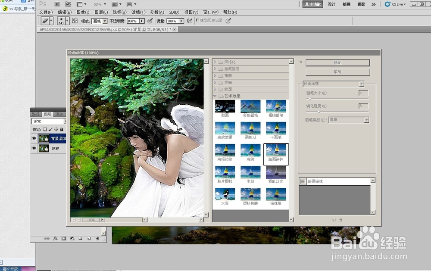Enable airbrush mode icon next to flow
Screen dimensions: 431x271
[189, 21]
